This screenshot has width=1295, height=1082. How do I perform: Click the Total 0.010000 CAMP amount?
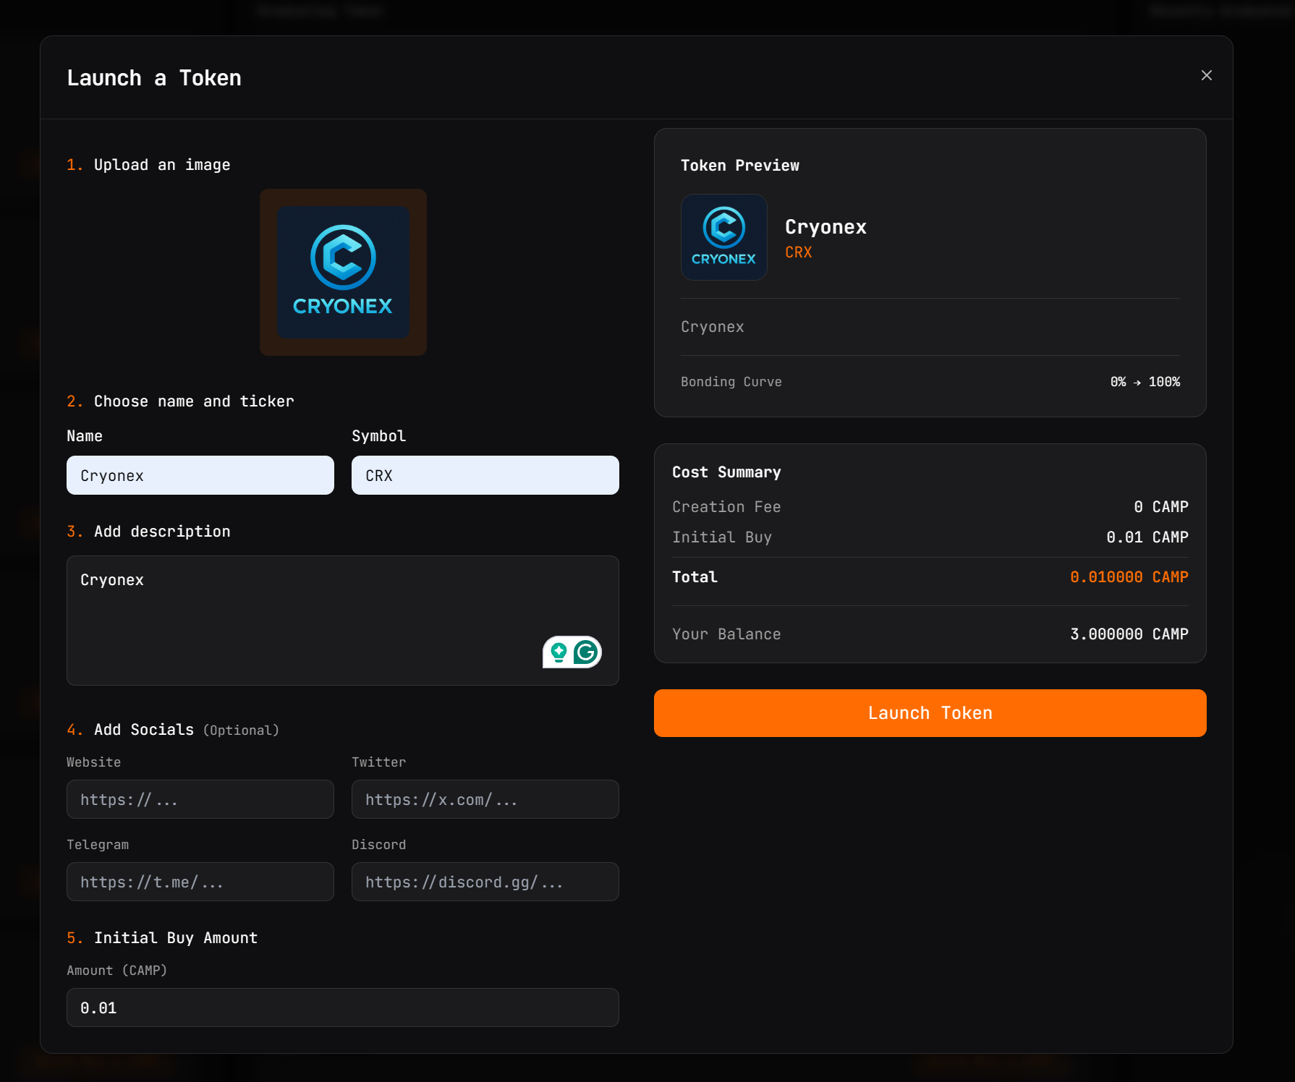[1129, 577]
